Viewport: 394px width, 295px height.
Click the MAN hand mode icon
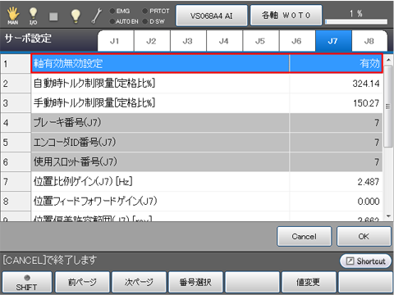coord(13,16)
